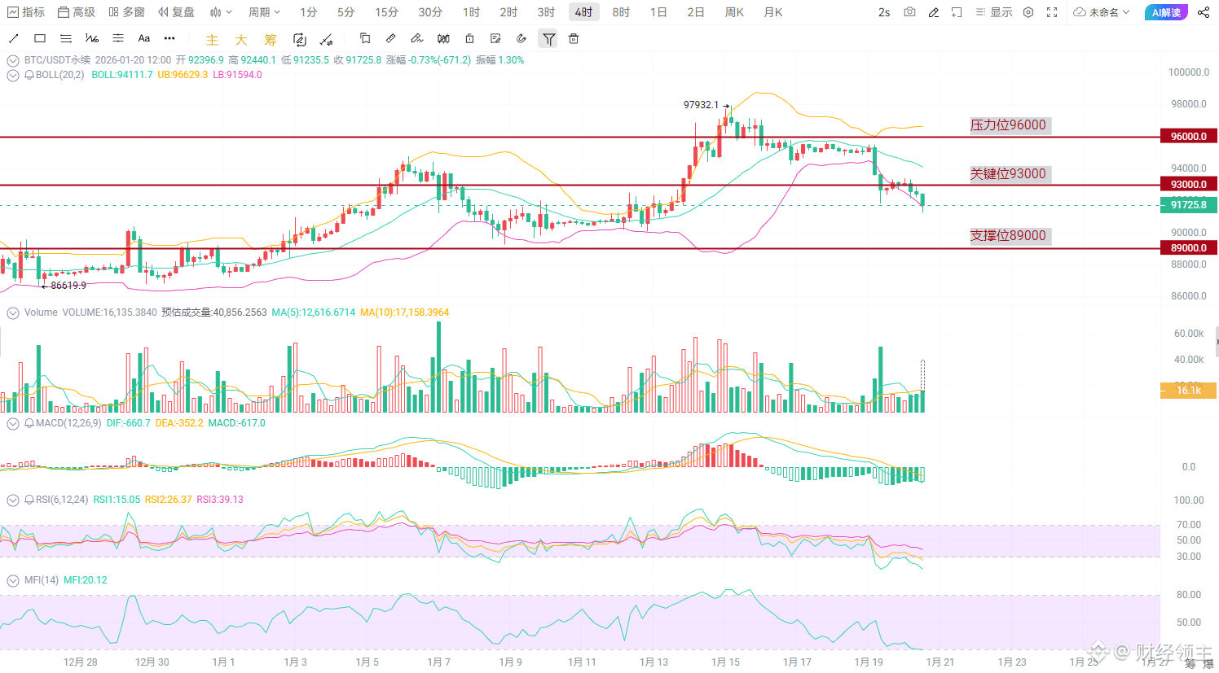
Task: Set alert bell on MACD indicator
Action: (29, 423)
